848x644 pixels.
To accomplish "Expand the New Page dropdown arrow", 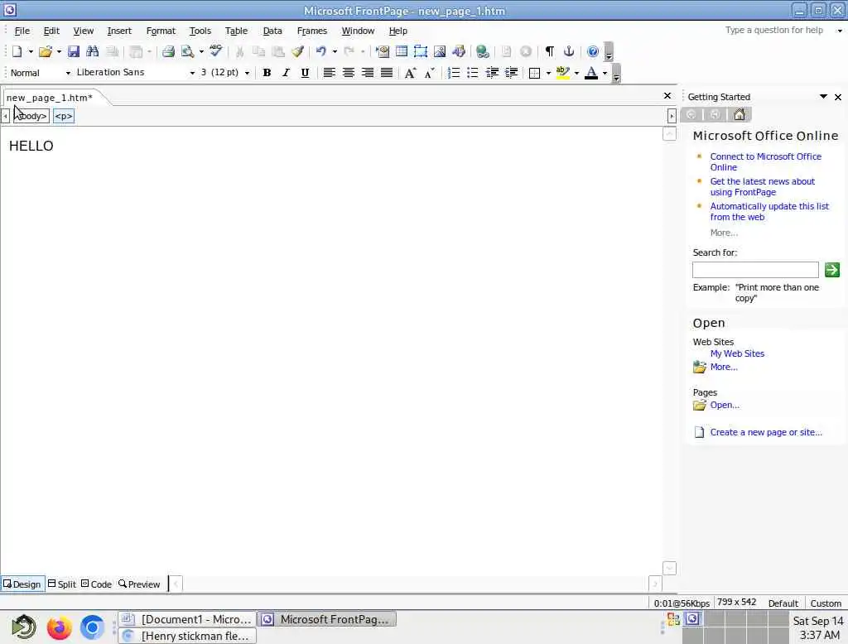I will click(x=31, y=51).
